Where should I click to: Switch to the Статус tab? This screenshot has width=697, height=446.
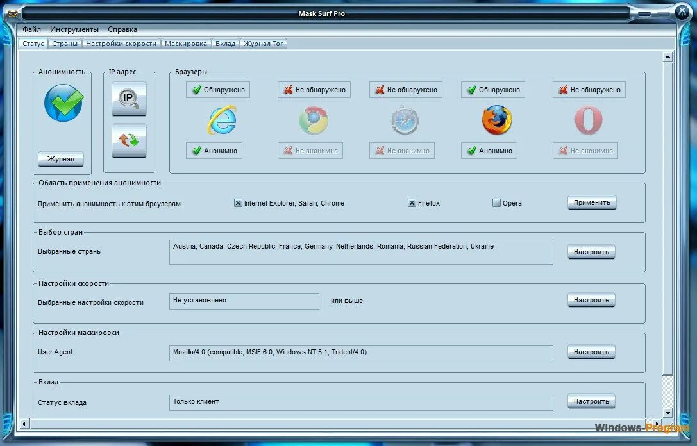[x=33, y=44]
